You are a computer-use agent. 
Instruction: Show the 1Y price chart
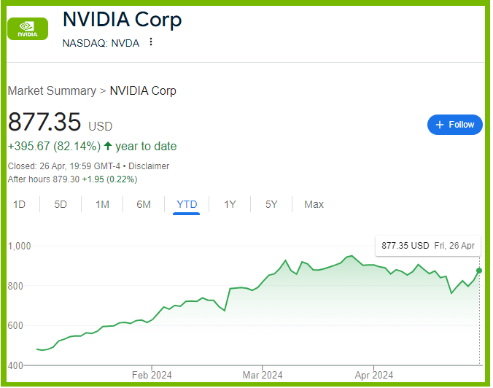coord(230,204)
